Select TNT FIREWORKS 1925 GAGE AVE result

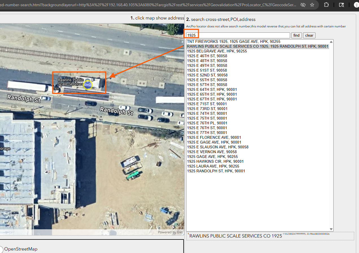pyautogui.click(x=234, y=41)
